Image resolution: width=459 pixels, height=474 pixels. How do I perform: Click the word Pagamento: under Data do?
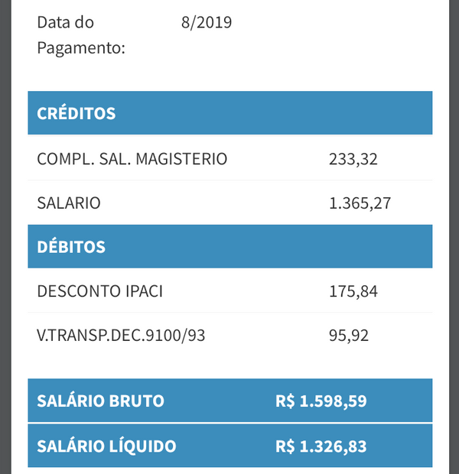pos(80,47)
